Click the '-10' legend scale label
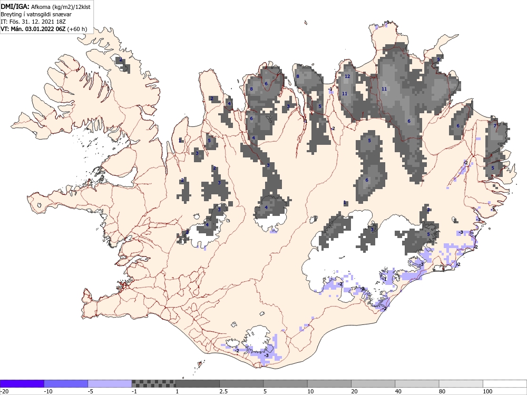Viewport: 527px width, 395px height. pos(48,391)
